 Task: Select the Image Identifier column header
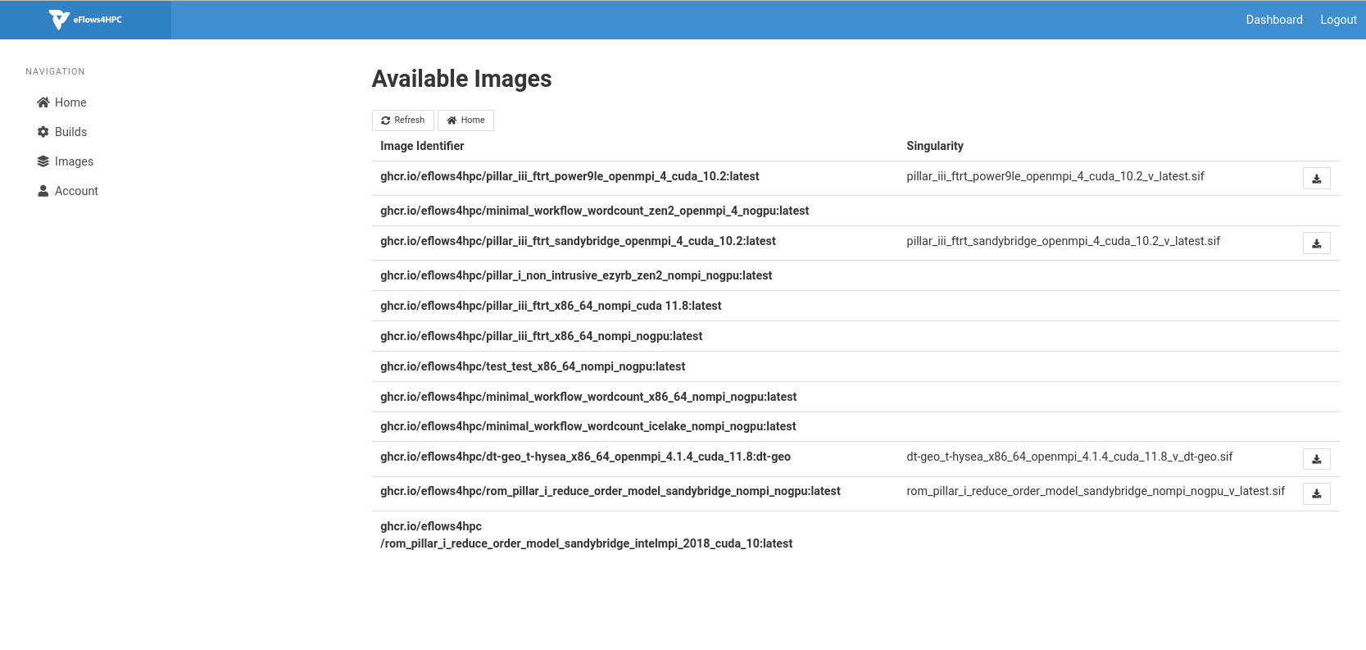[x=422, y=146]
